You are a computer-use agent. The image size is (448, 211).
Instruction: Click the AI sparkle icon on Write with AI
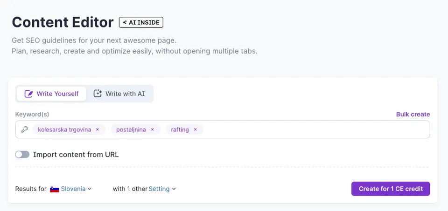pyautogui.click(x=98, y=94)
